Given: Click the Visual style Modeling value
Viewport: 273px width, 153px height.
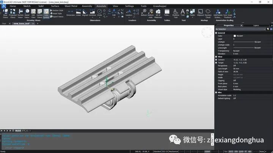Looking at the screenshot, I should (x=237, y=90).
